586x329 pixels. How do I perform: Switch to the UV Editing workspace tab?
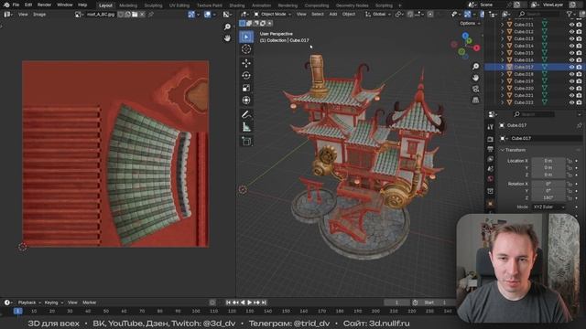coord(179,5)
